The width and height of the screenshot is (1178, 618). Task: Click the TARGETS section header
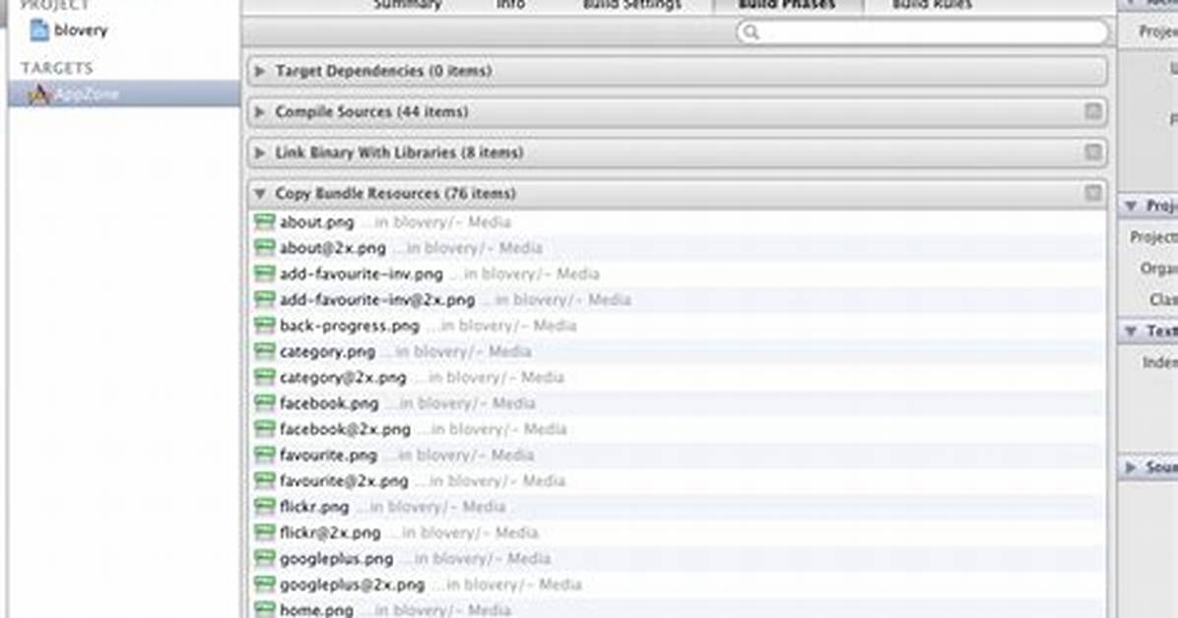57,68
